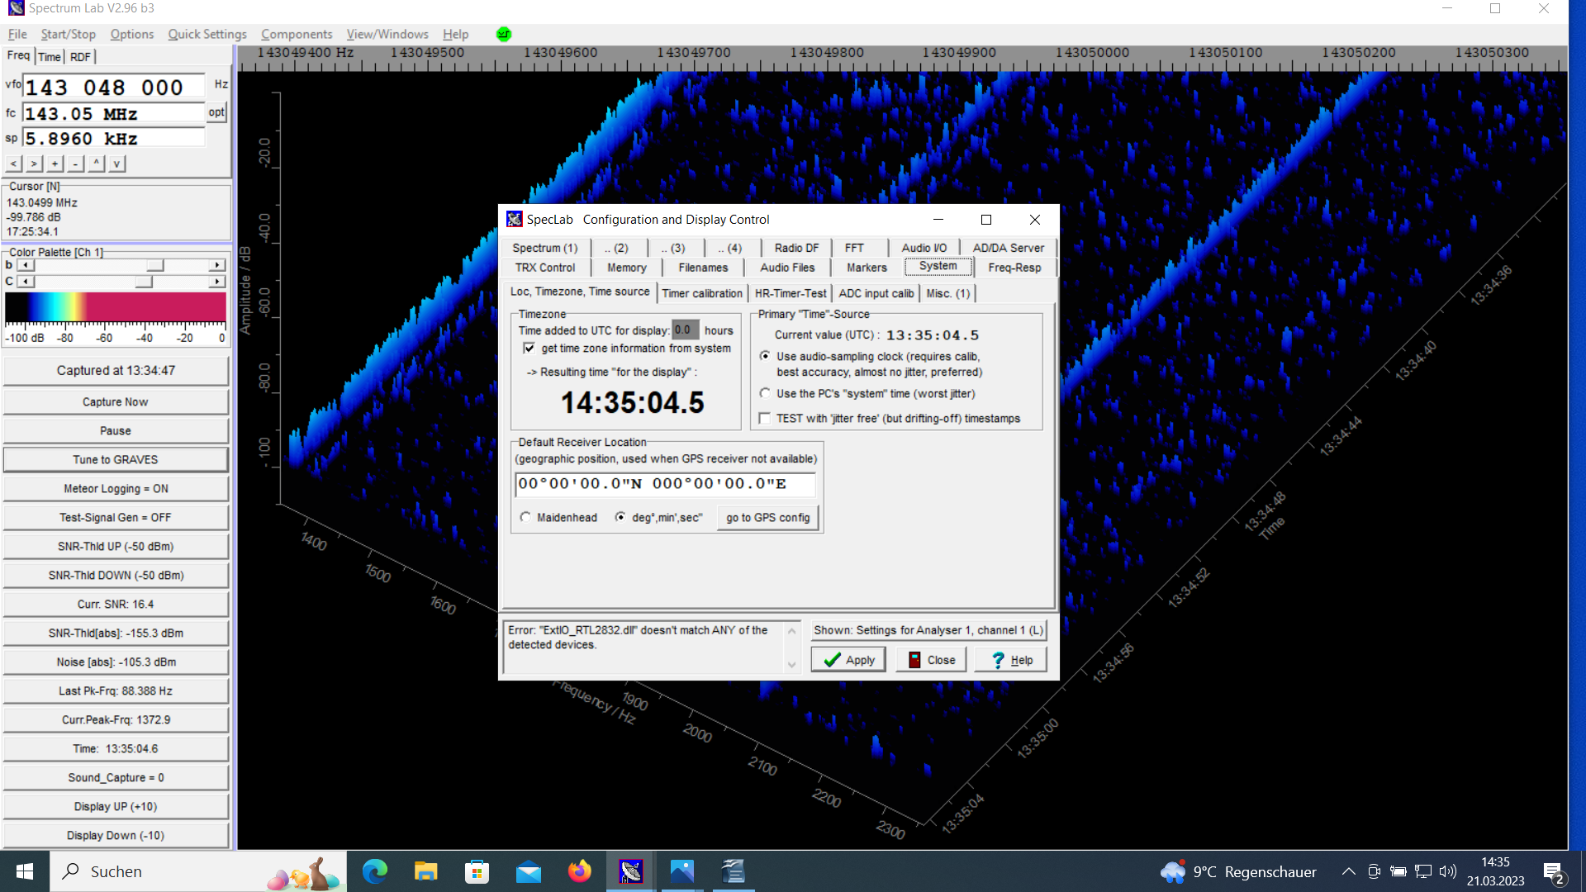Click the Meet Now icon in system tray

[1375, 871]
